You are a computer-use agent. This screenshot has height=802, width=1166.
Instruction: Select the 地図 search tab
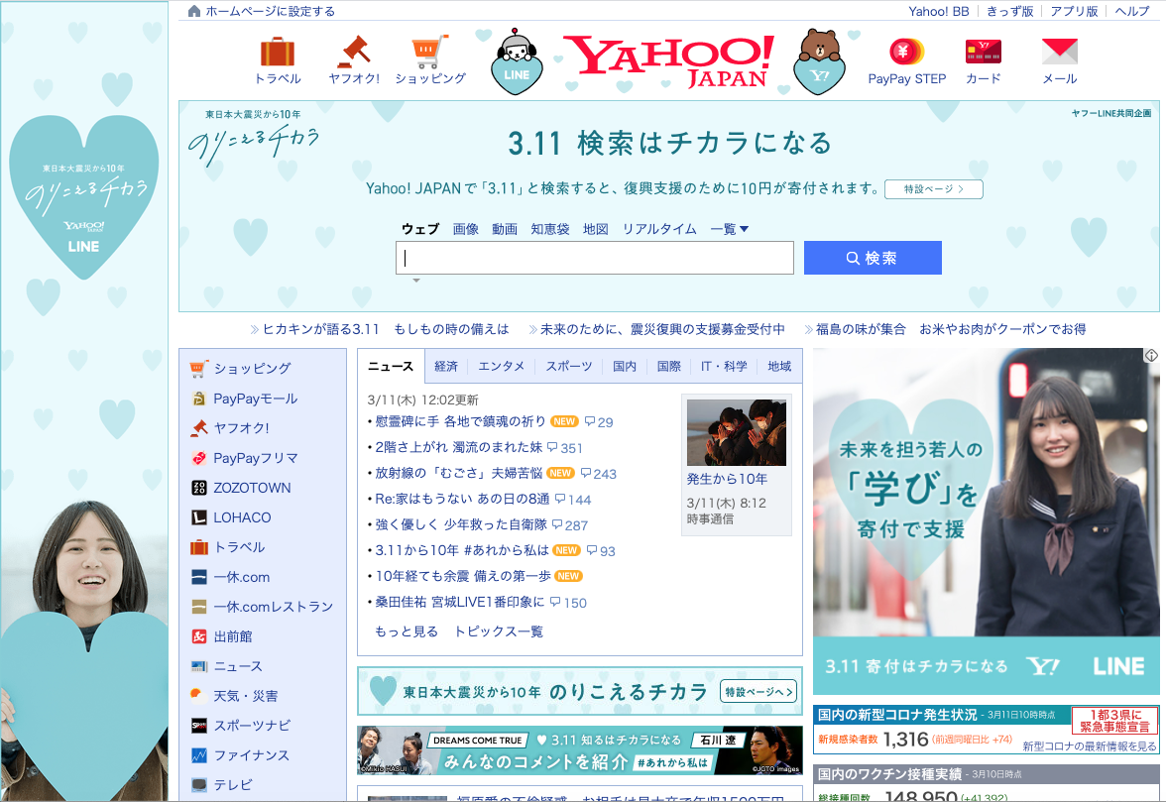pos(595,229)
